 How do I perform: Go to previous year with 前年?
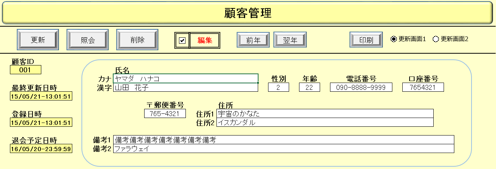pos(253,40)
